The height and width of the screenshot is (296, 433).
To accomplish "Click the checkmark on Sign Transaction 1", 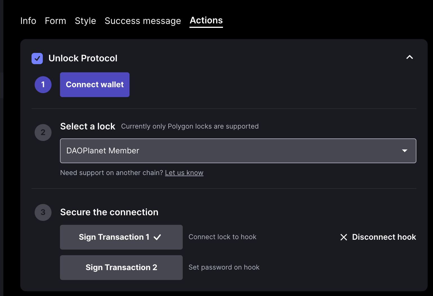I will [x=157, y=237].
